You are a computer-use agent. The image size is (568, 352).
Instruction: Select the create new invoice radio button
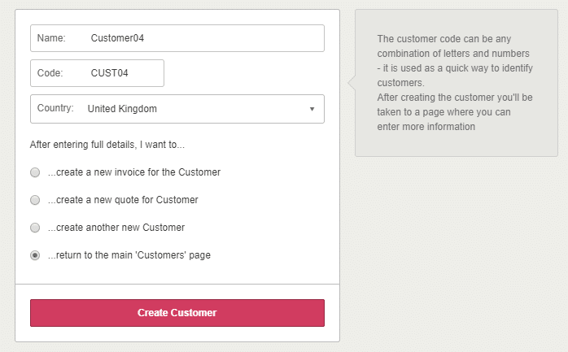[35, 172]
